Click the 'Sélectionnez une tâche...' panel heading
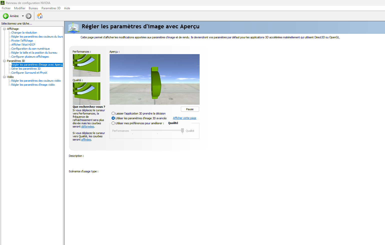The width and height of the screenshot is (385, 245). tap(17, 24)
